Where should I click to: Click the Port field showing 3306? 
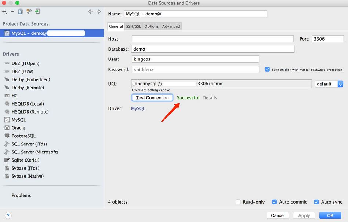click(328, 39)
